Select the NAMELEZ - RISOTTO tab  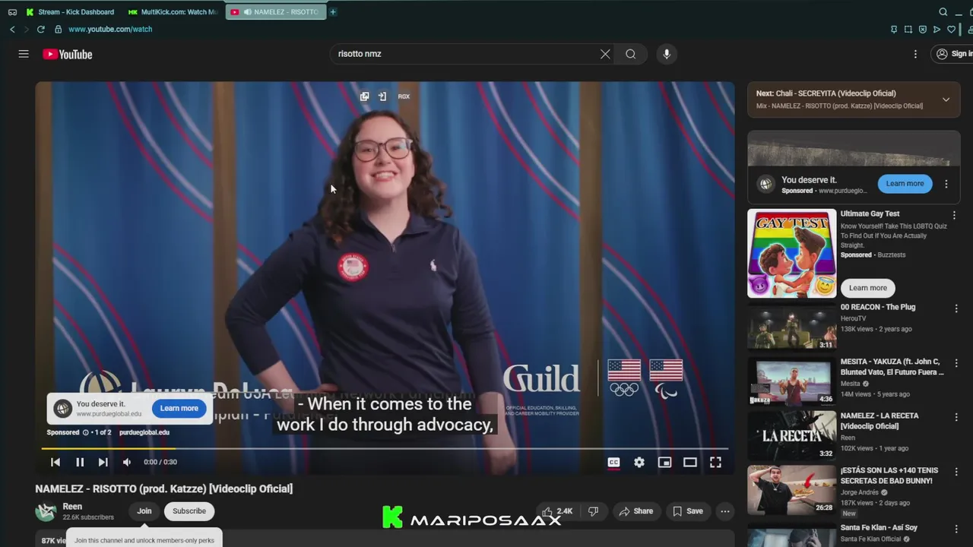[276, 12]
